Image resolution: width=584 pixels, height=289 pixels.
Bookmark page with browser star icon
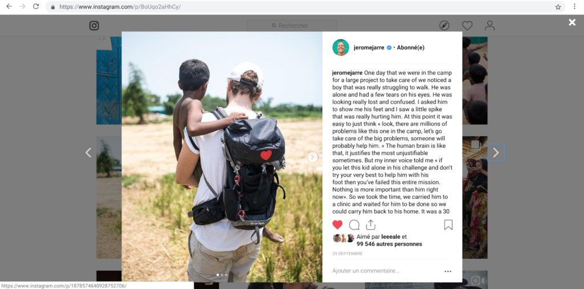point(558,7)
